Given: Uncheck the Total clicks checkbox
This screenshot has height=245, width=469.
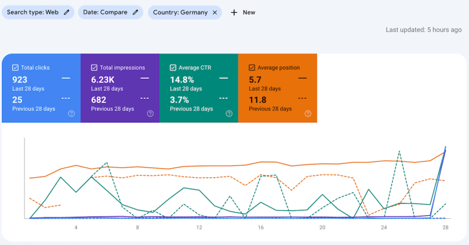Looking at the screenshot, I should 15,68.
